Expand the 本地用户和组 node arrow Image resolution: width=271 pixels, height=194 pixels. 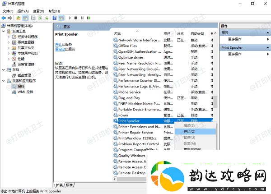click(9, 53)
